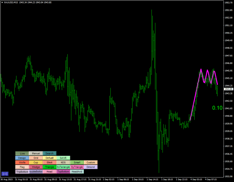Image resolution: width=234 pixels, height=182 pixels.
Task: Click the 30 Aug 2023 time axis label
Action: click(x=7, y=179)
